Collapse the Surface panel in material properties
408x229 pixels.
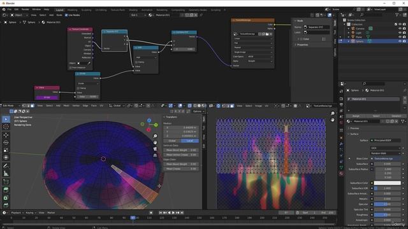[x=354, y=134]
